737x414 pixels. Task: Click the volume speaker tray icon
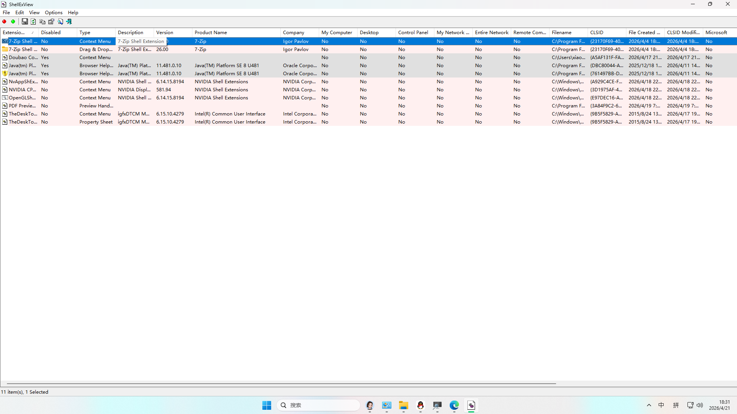[700, 405]
